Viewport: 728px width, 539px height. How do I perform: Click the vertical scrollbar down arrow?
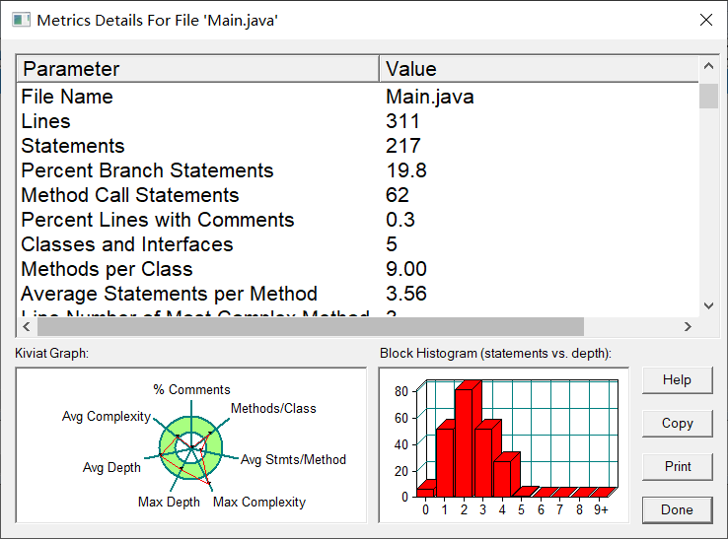(x=708, y=305)
